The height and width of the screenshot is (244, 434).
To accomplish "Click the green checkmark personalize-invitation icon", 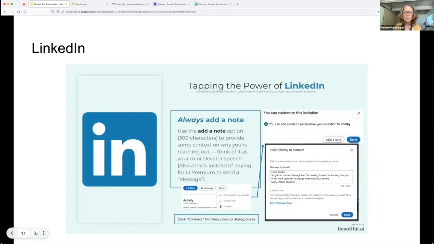I will point(266,124).
